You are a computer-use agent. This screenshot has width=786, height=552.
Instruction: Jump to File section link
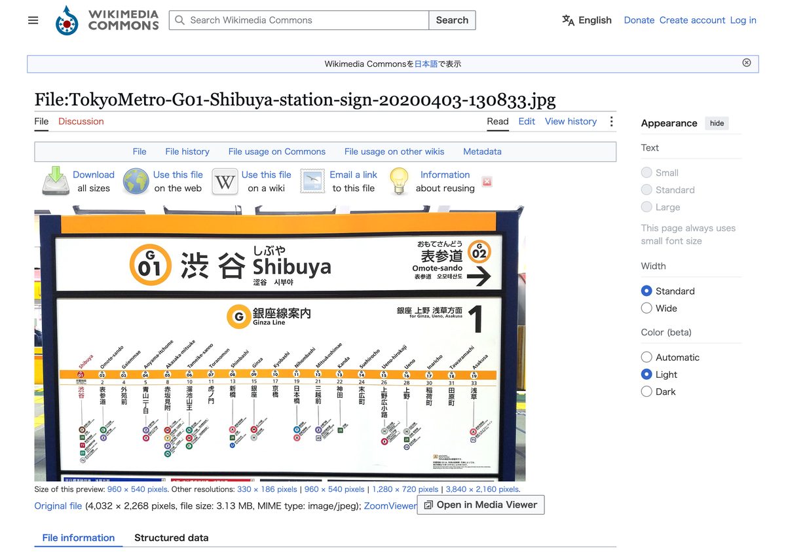click(x=140, y=151)
